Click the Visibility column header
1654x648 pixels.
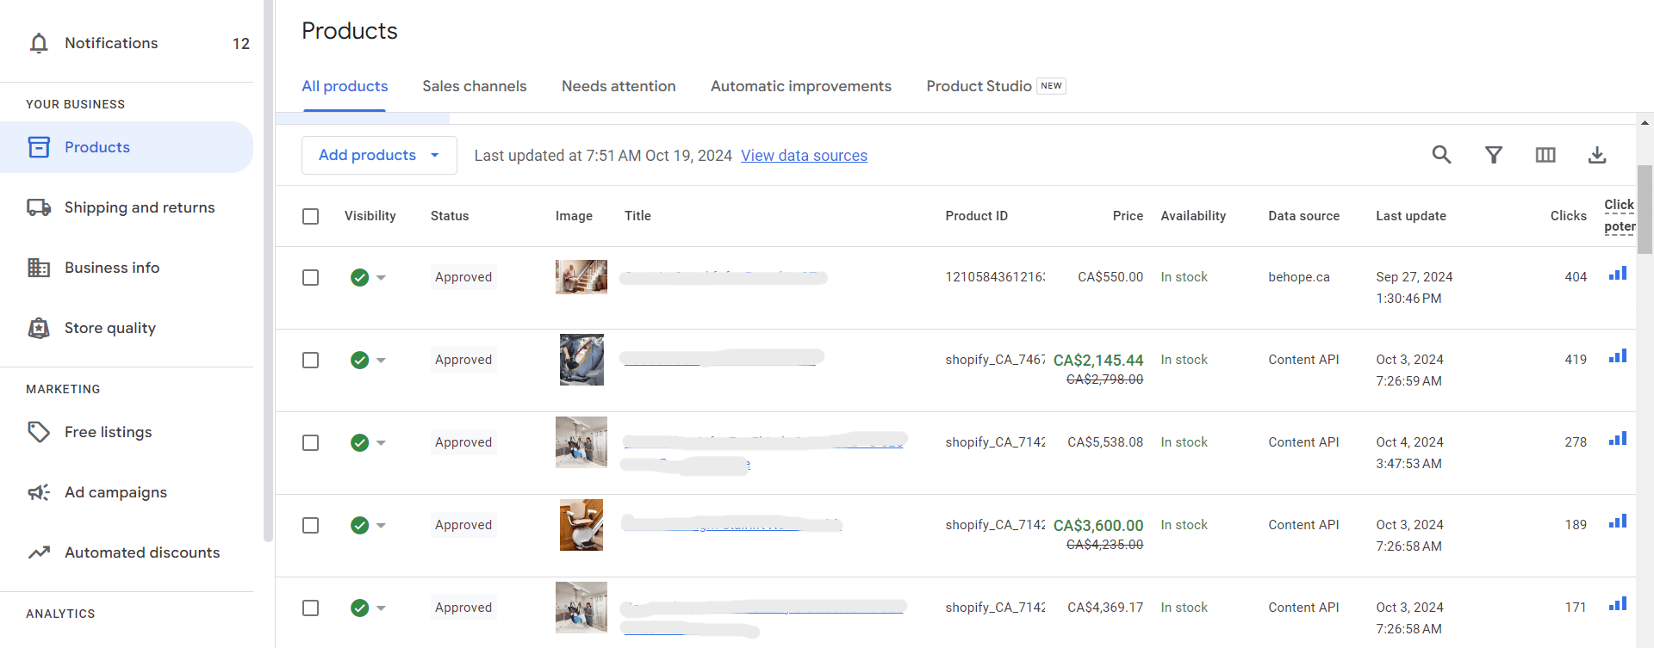(370, 216)
